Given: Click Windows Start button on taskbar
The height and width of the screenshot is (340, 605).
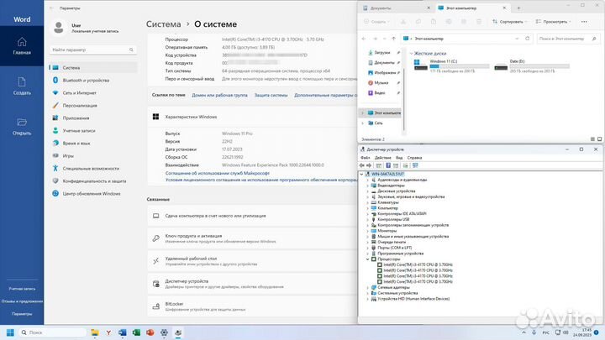Looking at the screenshot, I should point(10,332).
